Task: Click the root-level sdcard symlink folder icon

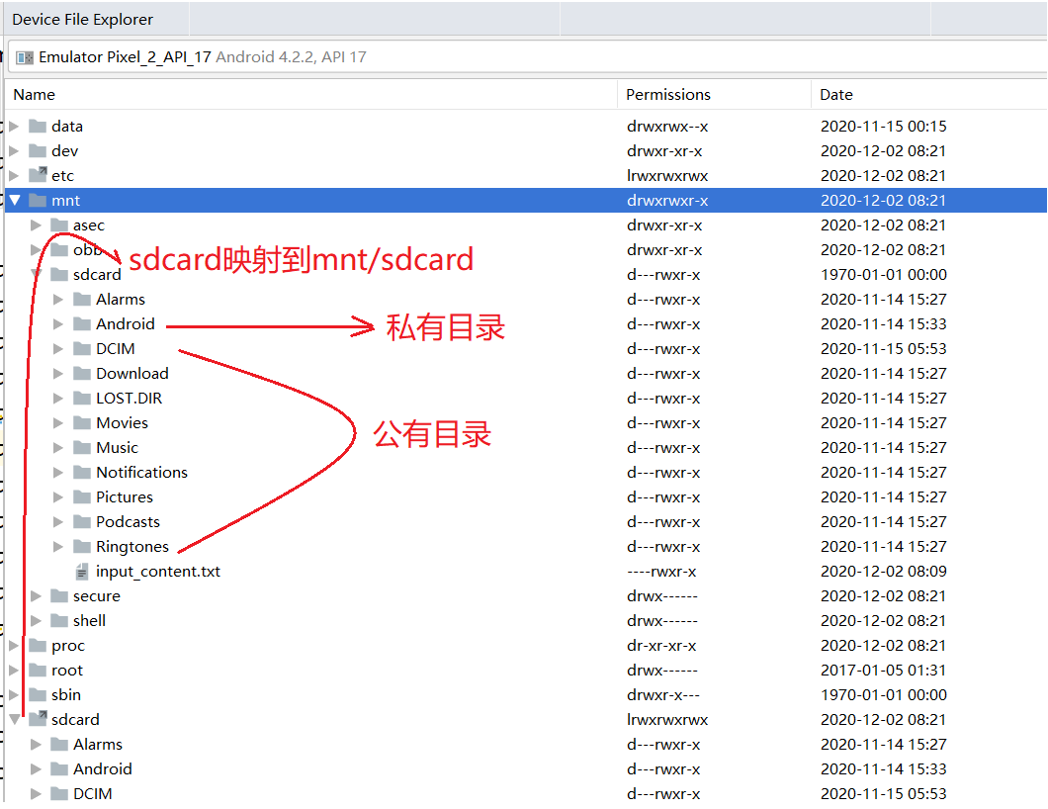Action: tap(38, 720)
